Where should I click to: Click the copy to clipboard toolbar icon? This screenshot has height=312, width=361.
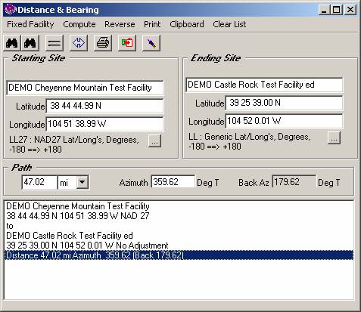click(x=127, y=43)
